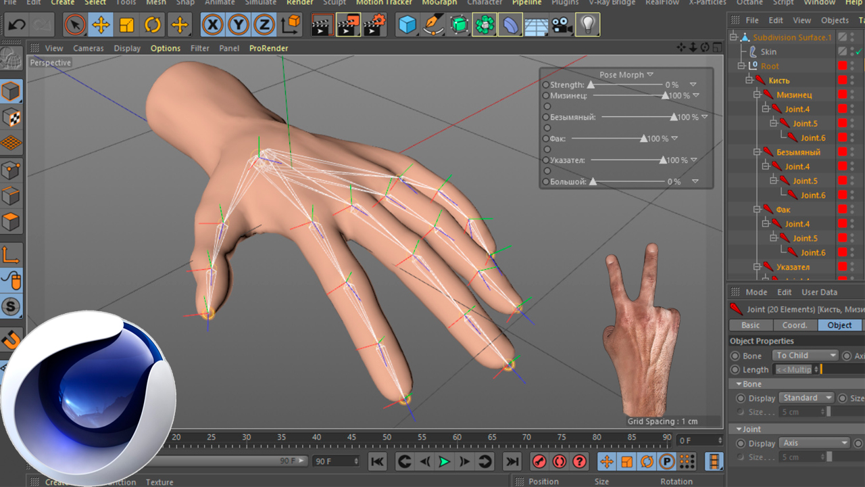The image size is (865, 487).
Task: Open the attributes User Data menu
Action: pyautogui.click(x=819, y=292)
